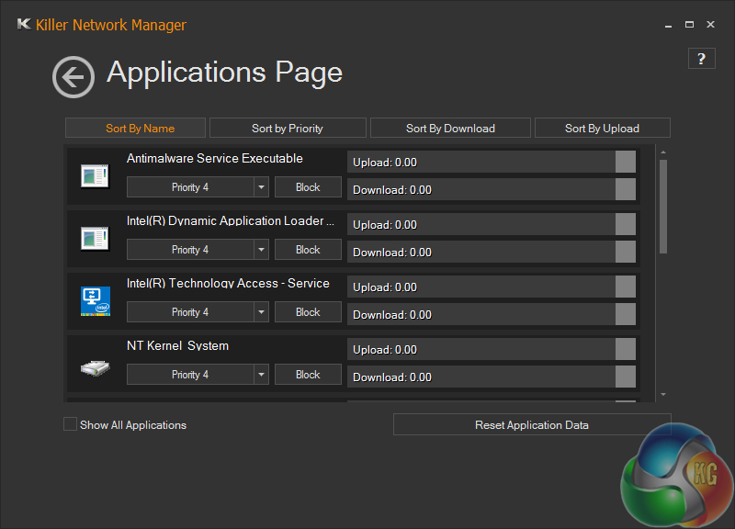Open the help question mark button
This screenshot has width=735, height=529.
[x=701, y=59]
